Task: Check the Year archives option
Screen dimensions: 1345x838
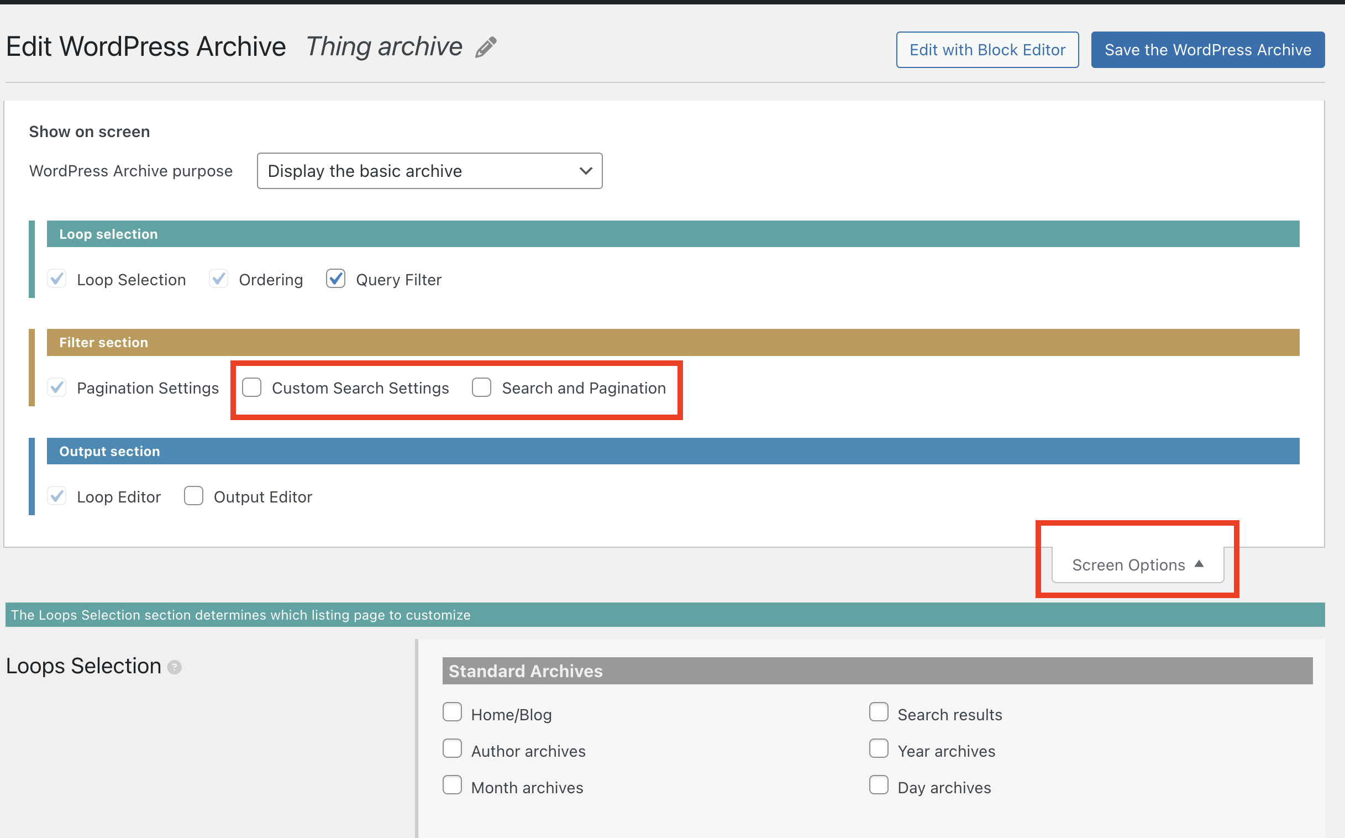Action: [879, 749]
